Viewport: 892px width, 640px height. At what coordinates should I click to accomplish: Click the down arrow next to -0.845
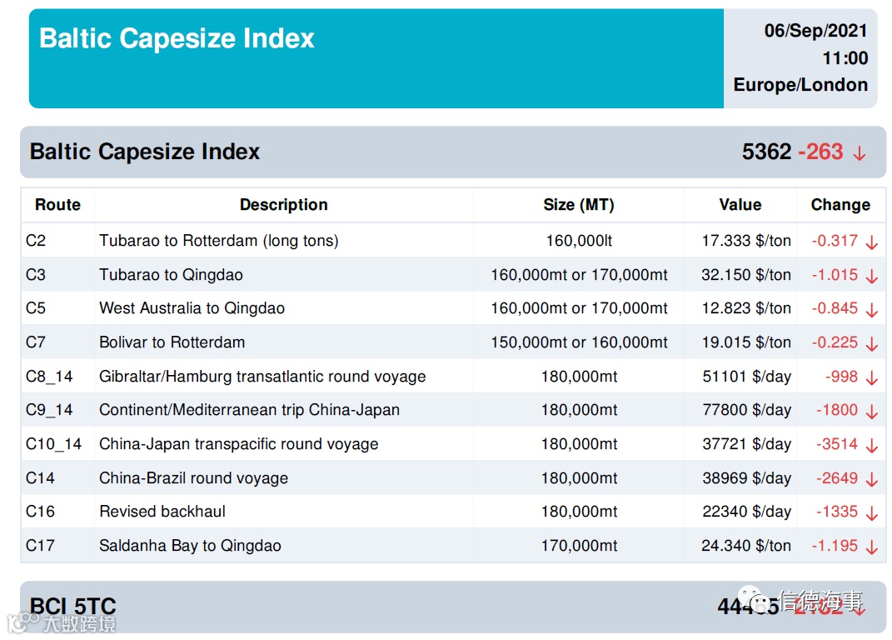pos(871,310)
